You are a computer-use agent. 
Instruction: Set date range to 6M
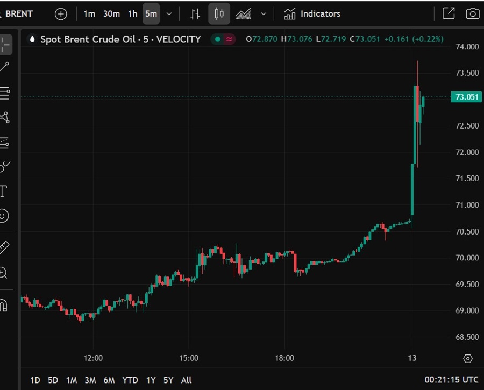[x=109, y=380]
